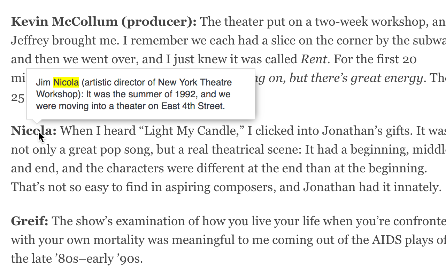
Task: Click the word "Jim" in the tooltip
Action: 43,83
